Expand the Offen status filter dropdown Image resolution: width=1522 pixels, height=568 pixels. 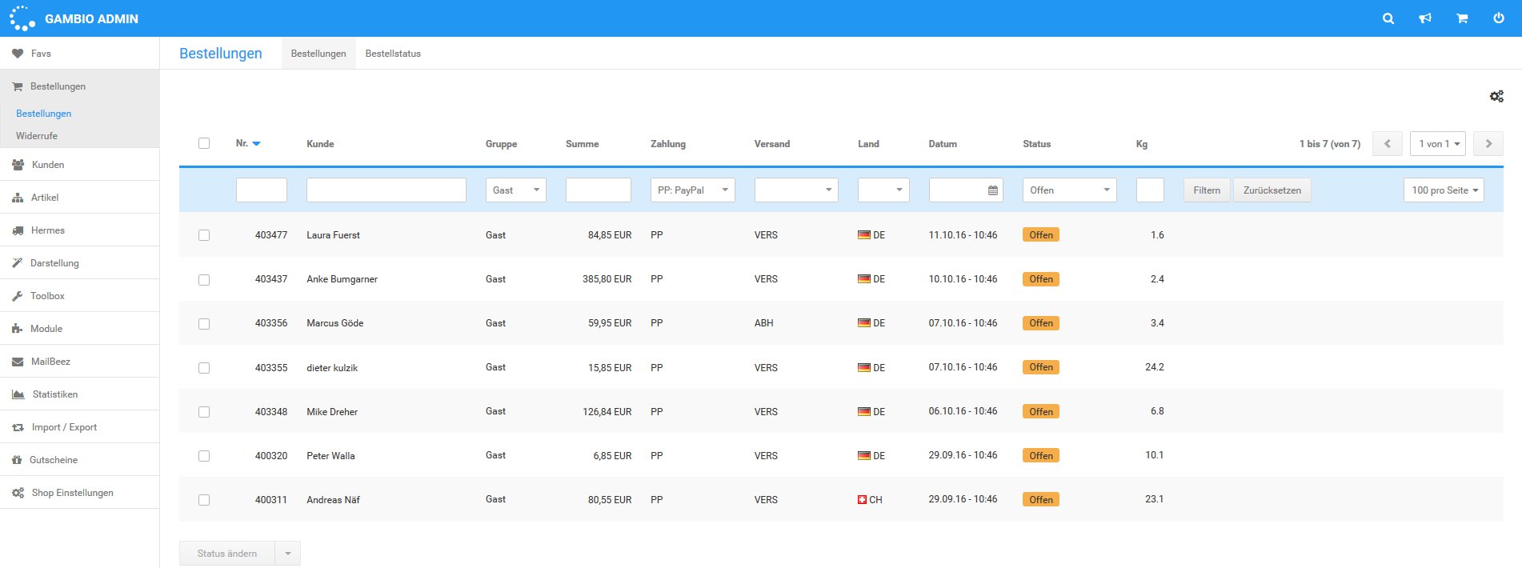coord(1069,190)
